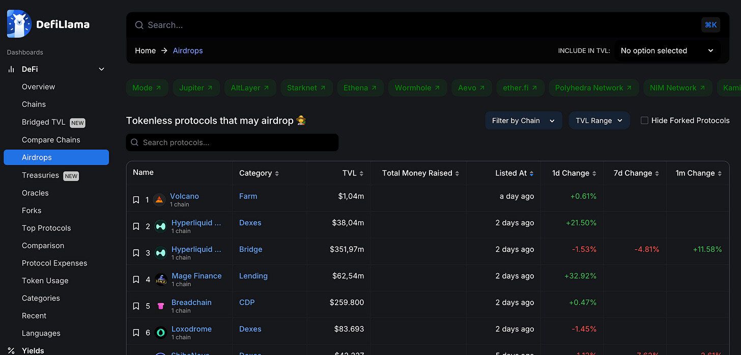Bookmark the Mage Finance row

(136, 279)
